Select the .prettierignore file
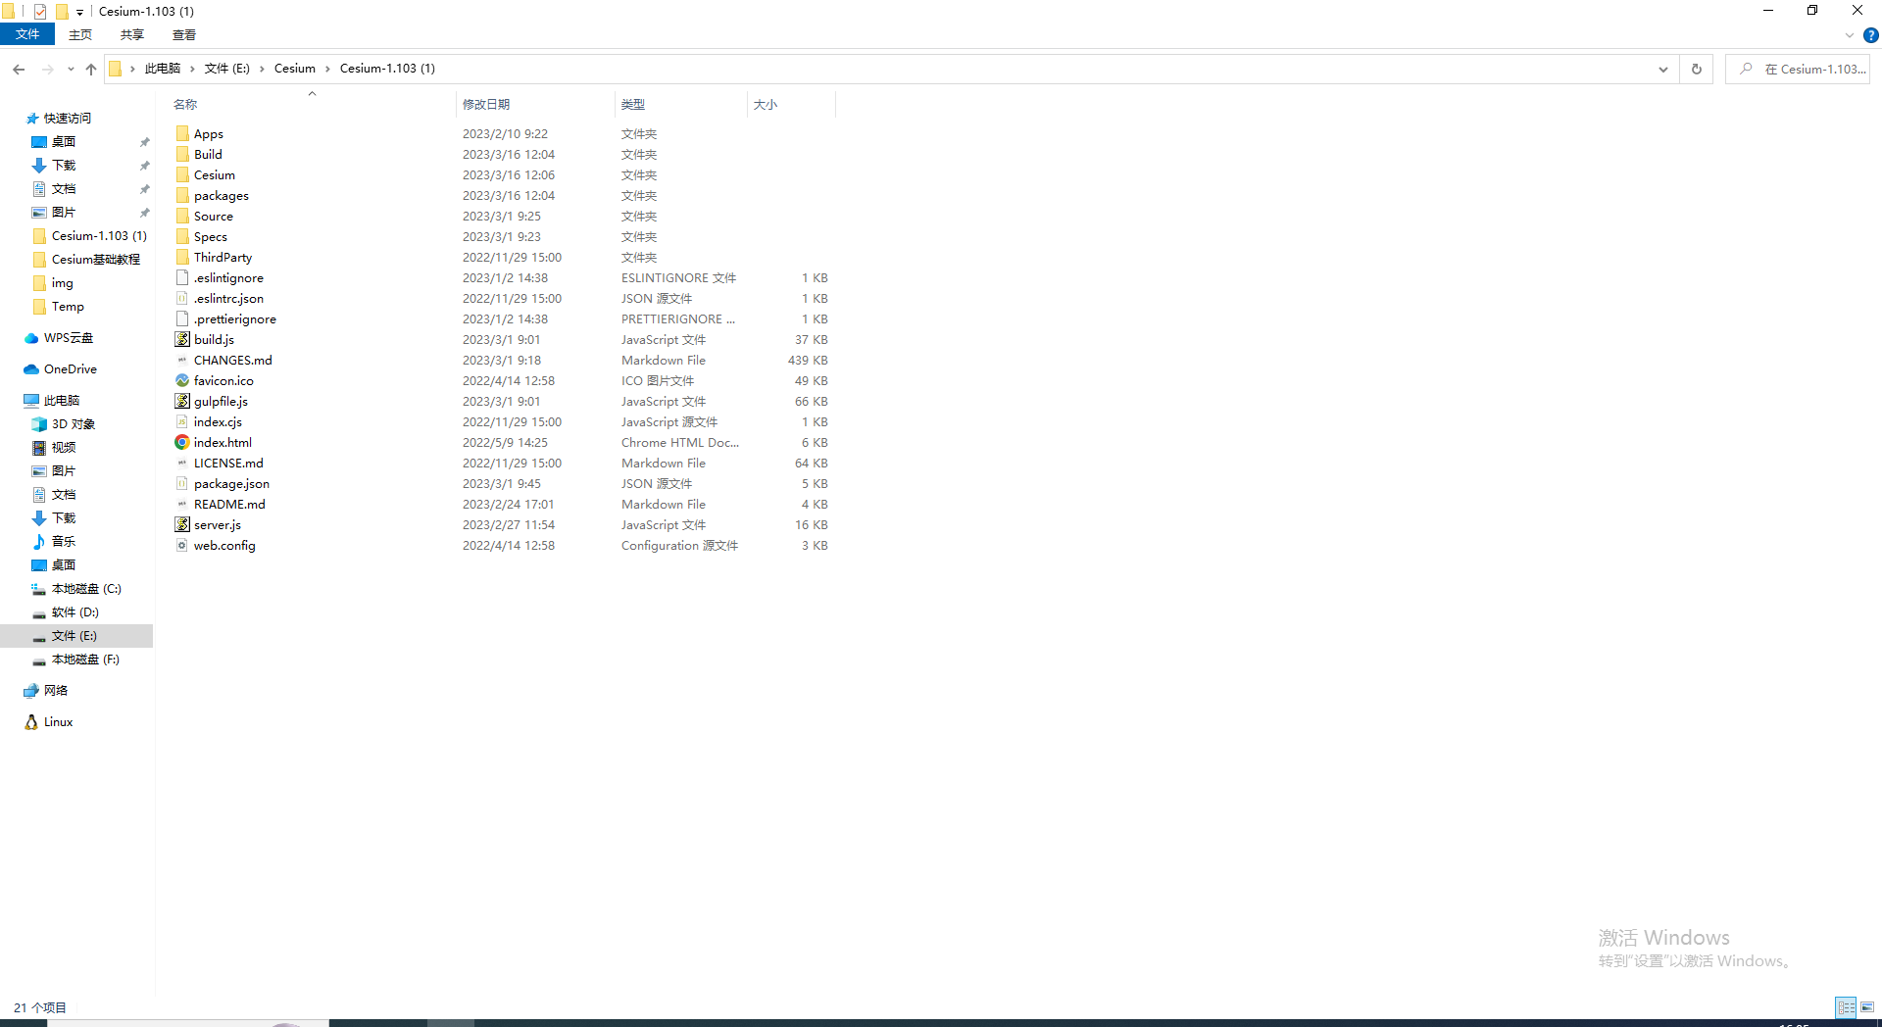The height and width of the screenshot is (1027, 1882). (x=234, y=319)
